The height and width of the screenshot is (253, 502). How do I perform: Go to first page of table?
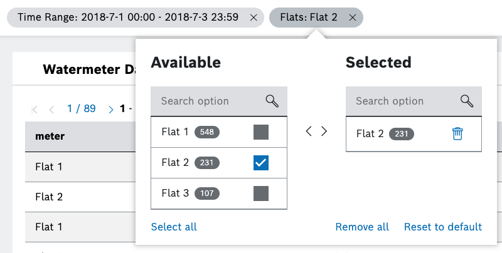coord(35,109)
